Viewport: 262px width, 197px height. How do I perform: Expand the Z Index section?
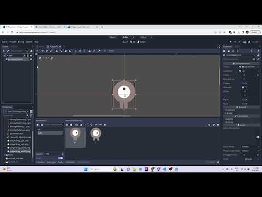[x=229, y=113]
